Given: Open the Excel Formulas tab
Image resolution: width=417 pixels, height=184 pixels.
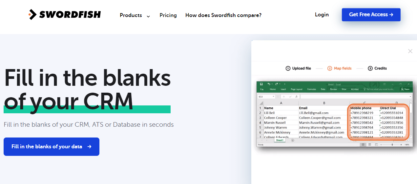Looking at the screenshot, I should 312,89.
